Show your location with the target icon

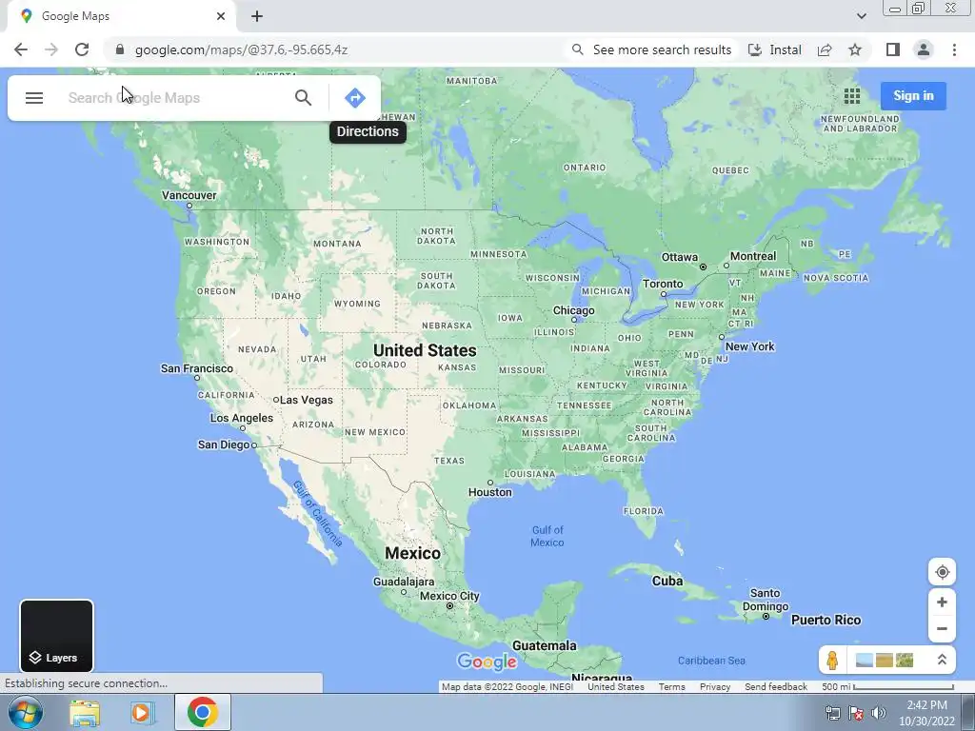(942, 572)
